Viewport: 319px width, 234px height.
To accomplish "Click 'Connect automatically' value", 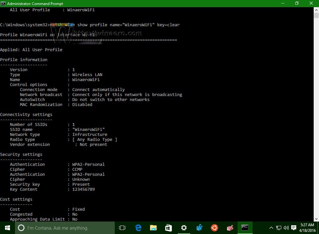I will pos(99,90).
